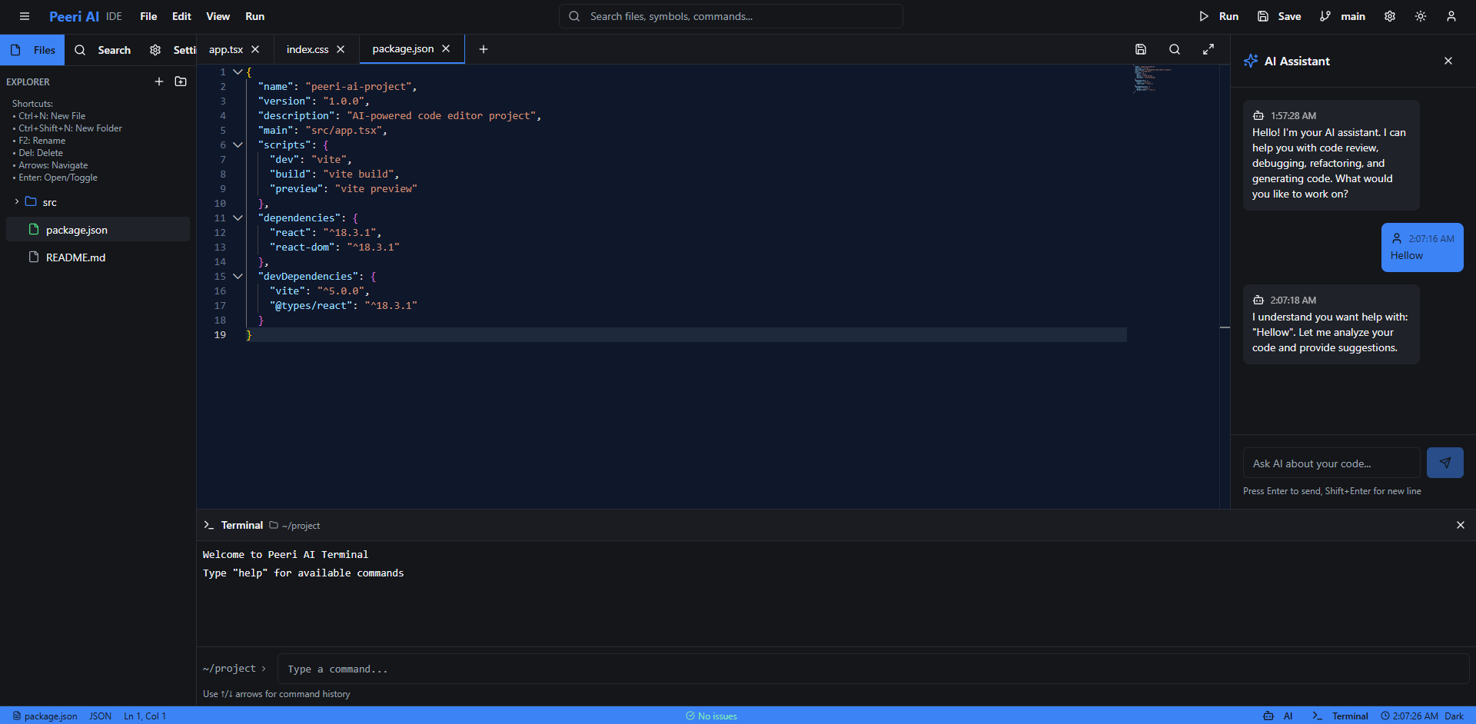Open settings gear in top bar

point(1390,16)
